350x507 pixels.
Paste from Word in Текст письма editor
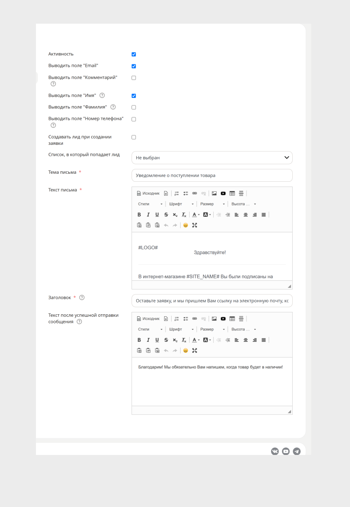coord(157,225)
